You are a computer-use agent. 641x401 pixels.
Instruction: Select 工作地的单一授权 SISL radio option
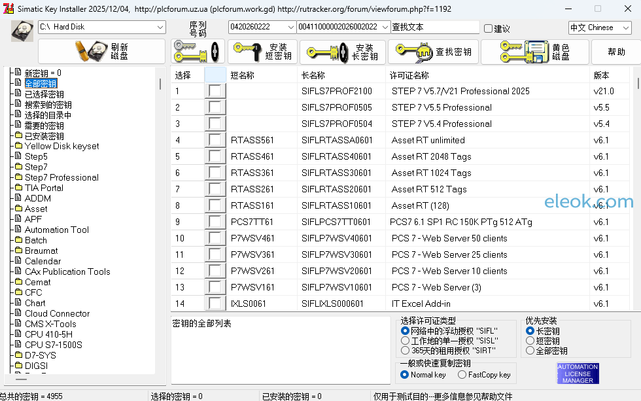(x=405, y=341)
